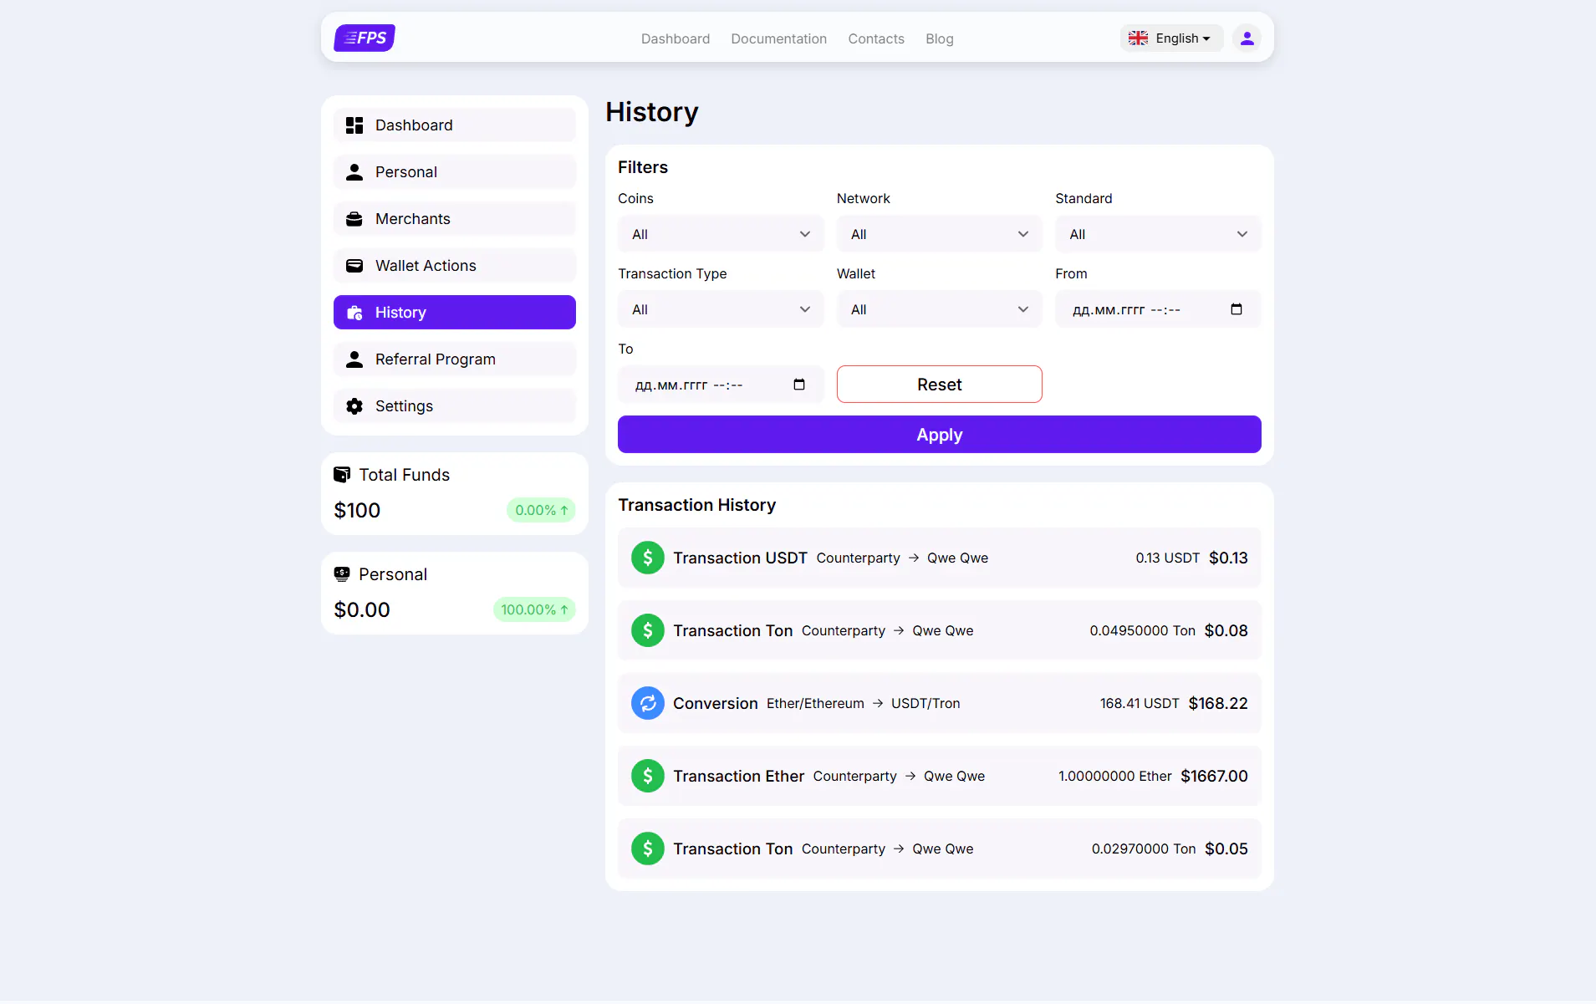1596x1004 pixels.
Task: Click dollar icon of Transaction Ether row
Action: (648, 776)
